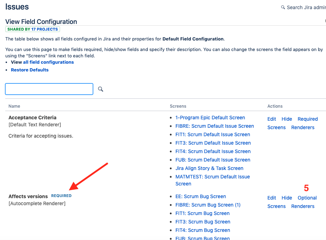Open FIBRE: Scrum Bug Screen (1) link
This screenshot has width=326, height=240.
click(x=208, y=205)
